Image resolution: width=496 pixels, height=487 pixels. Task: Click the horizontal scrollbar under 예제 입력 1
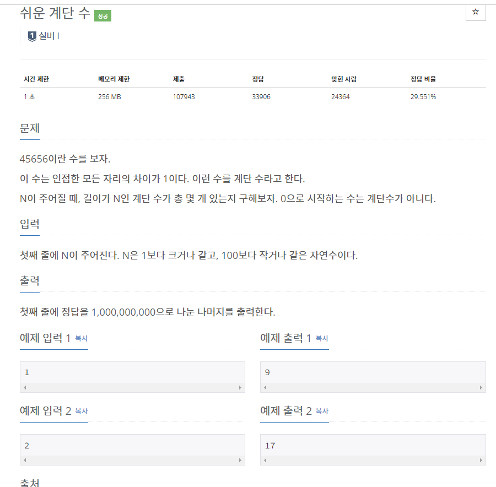pos(132,387)
